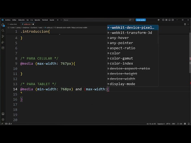Open the Extensions view
Screen dimensions: 191x143
[x=3, y=48]
